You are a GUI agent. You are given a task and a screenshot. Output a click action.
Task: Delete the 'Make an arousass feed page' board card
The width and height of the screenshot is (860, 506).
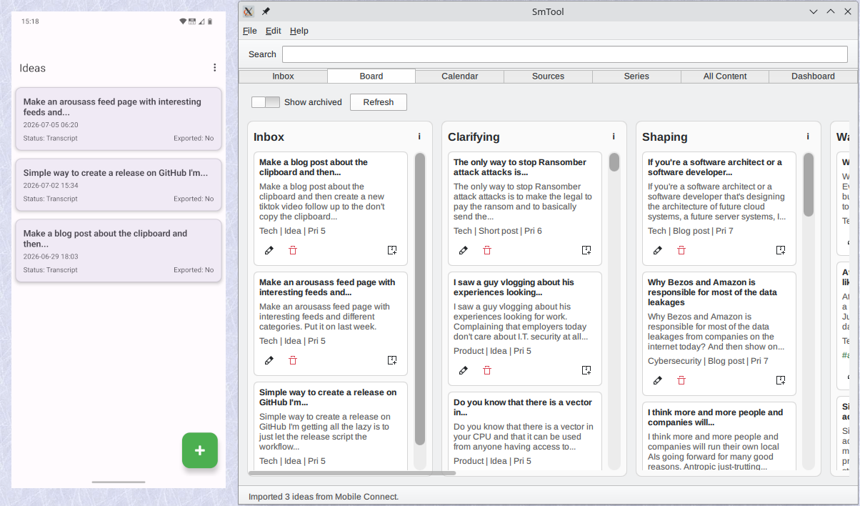pos(293,360)
